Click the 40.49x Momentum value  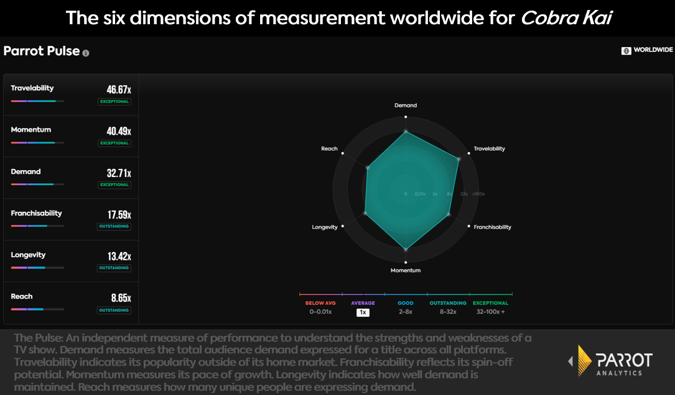(x=119, y=131)
